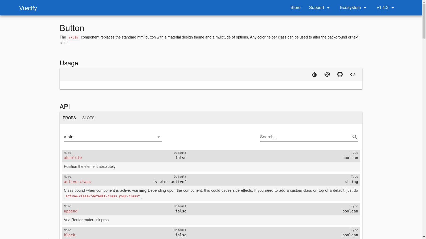Viewport: 426px width, 239px height.
Task: Click the search magnifier icon
Action: click(355, 137)
